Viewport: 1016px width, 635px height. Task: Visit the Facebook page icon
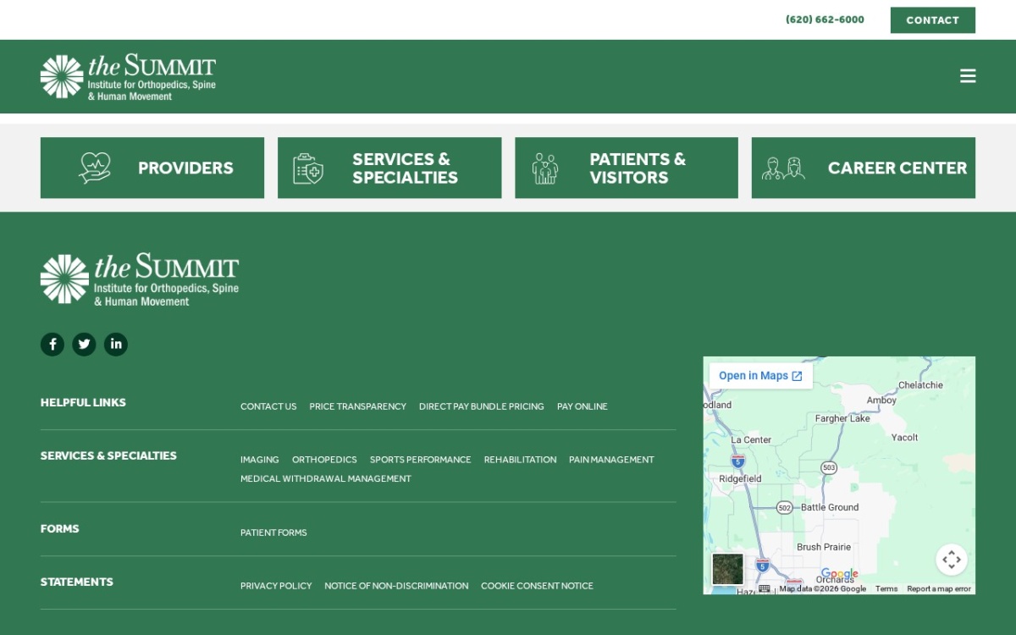[52, 345]
